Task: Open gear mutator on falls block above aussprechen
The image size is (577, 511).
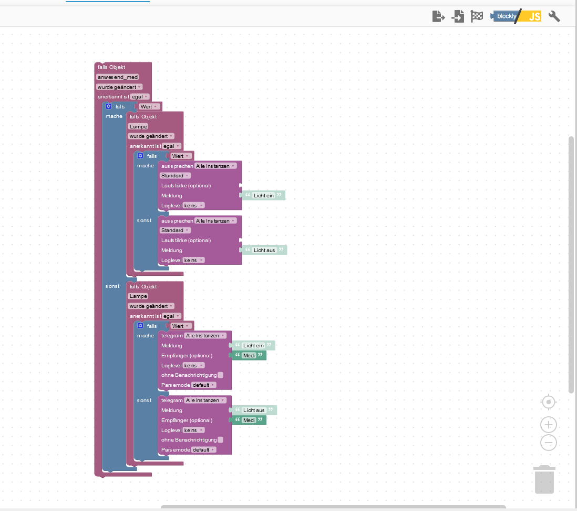Action: (140, 156)
